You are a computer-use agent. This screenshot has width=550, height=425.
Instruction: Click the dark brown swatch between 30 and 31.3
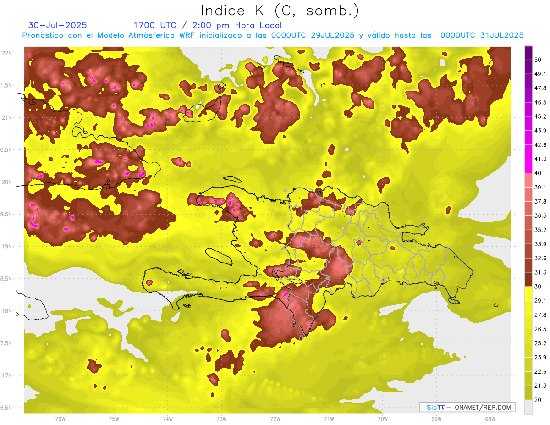point(528,279)
